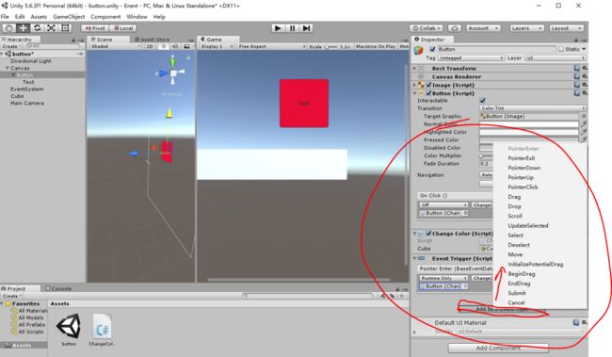Select ChangeColor C# script asset

coord(102,331)
